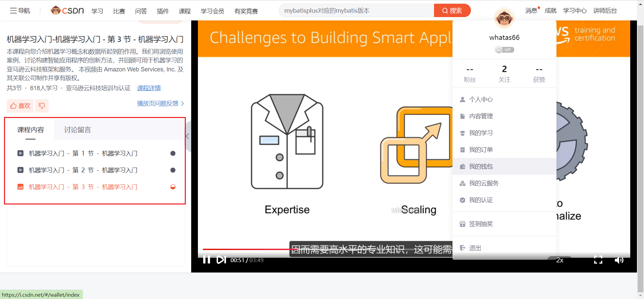Log out via 退出 menu item
The height and width of the screenshot is (299, 644).
[504, 248]
